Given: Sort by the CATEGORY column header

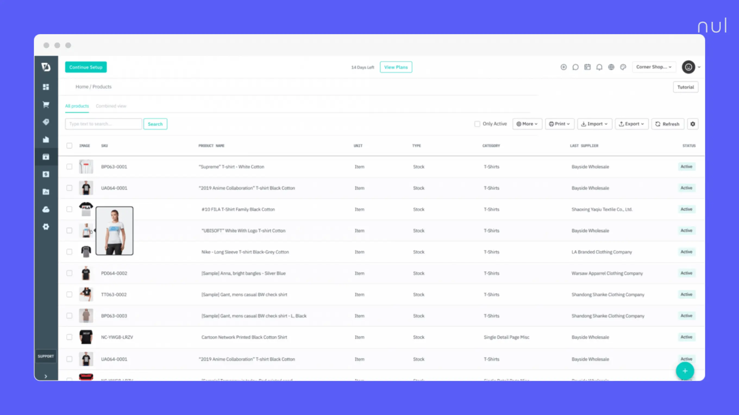Looking at the screenshot, I should coord(491,146).
